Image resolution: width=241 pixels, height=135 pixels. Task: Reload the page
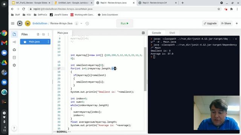coord(24,9)
